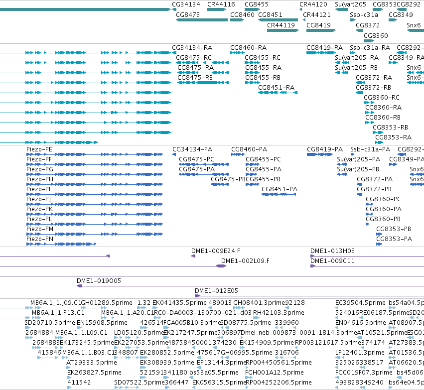
Task: Click transcript CG8353-RB
Action: coord(391,128)
